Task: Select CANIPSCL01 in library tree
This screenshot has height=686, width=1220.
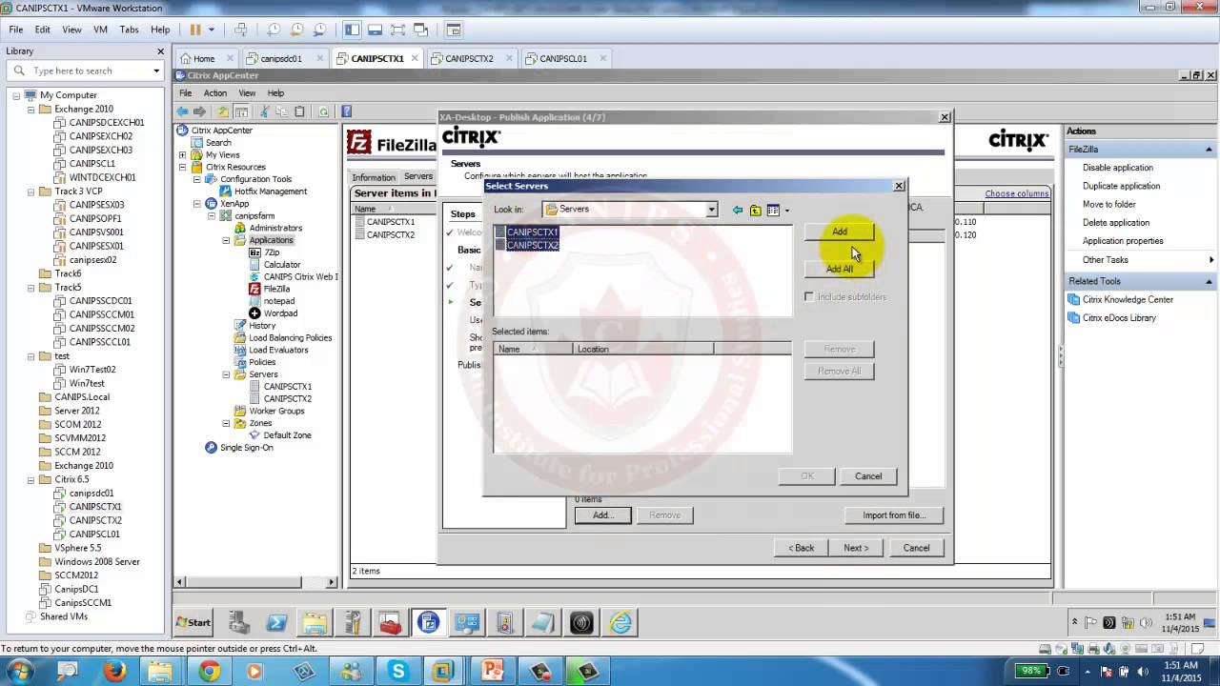Action: (94, 535)
